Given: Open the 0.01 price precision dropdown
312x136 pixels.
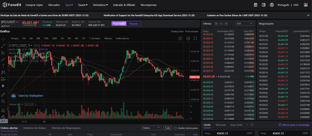Looking at the screenshot, I should [x=244, y=24].
